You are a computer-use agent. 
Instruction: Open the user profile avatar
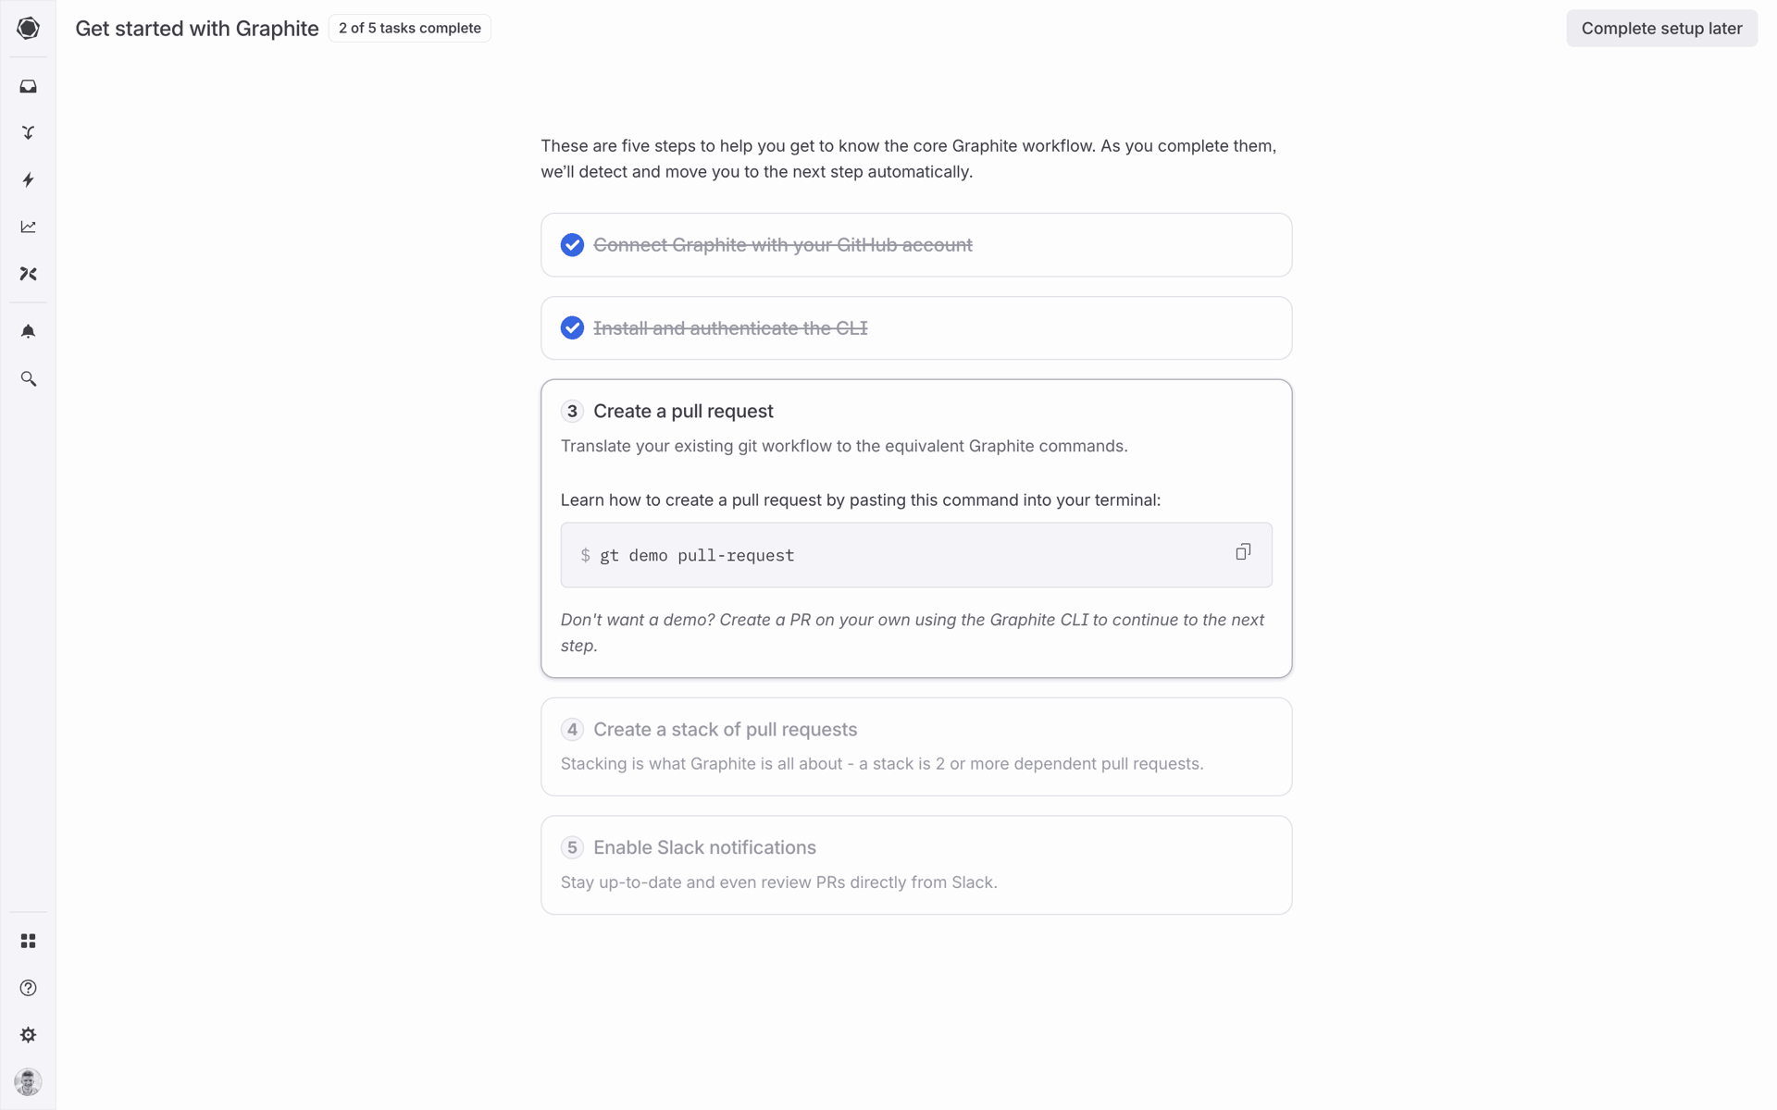pyautogui.click(x=29, y=1081)
